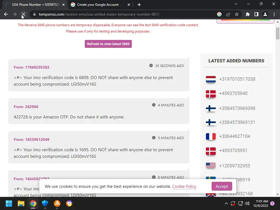
Task: Open the Cookie Policy link
Action: click(x=184, y=186)
